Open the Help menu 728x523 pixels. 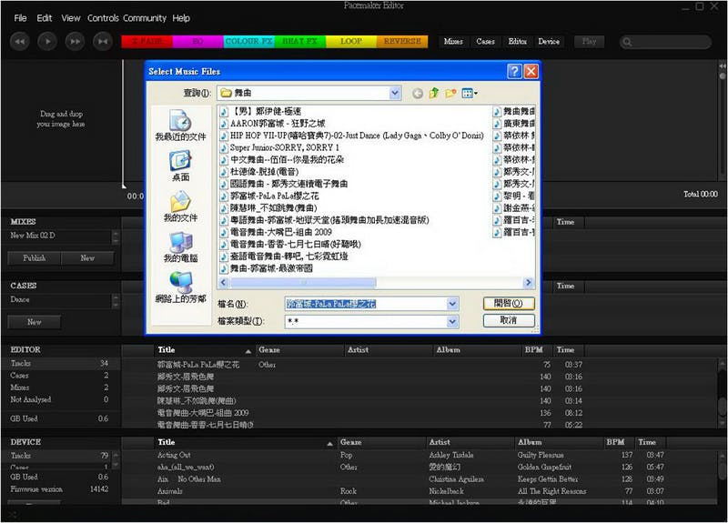(181, 18)
